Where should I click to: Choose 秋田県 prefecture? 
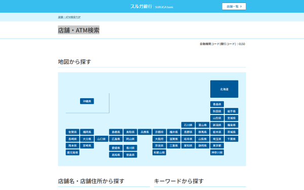click(217, 111)
